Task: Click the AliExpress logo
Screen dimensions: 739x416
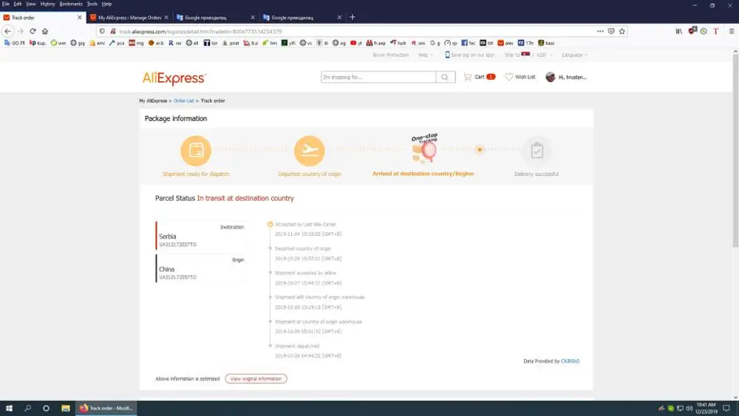Action: pos(174,78)
